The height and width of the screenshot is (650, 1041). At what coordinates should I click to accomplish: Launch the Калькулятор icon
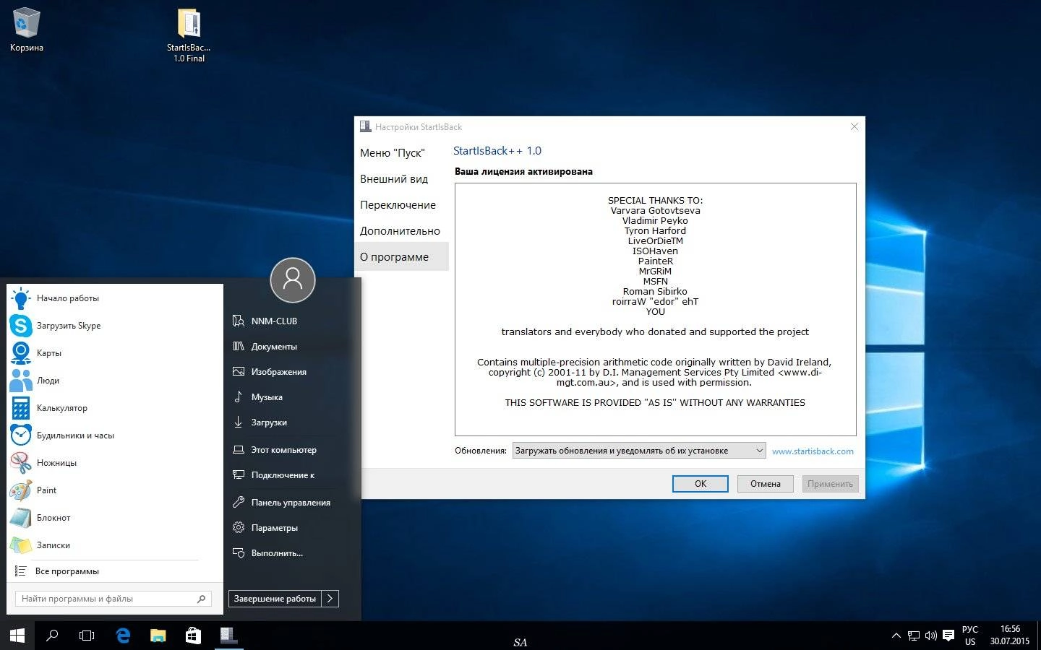point(21,408)
